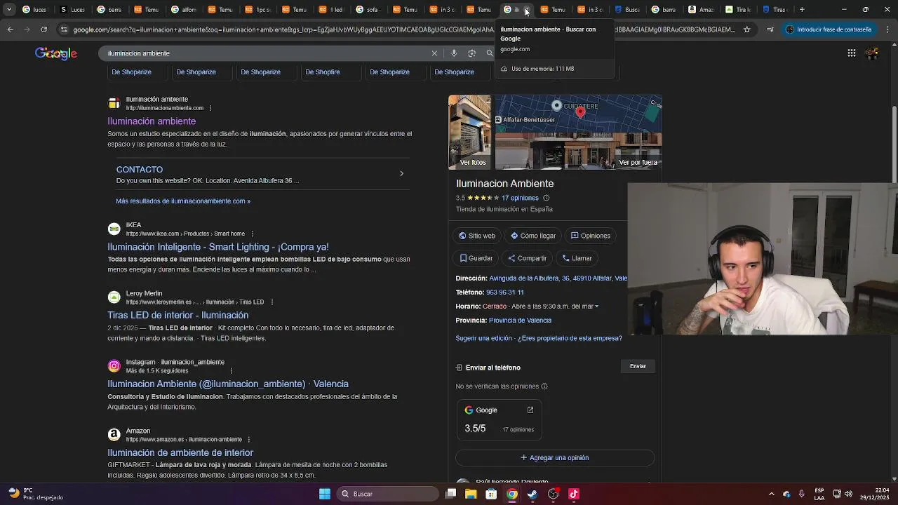
Task: Open more options for the Amazon result
Action: click(249, 440)
